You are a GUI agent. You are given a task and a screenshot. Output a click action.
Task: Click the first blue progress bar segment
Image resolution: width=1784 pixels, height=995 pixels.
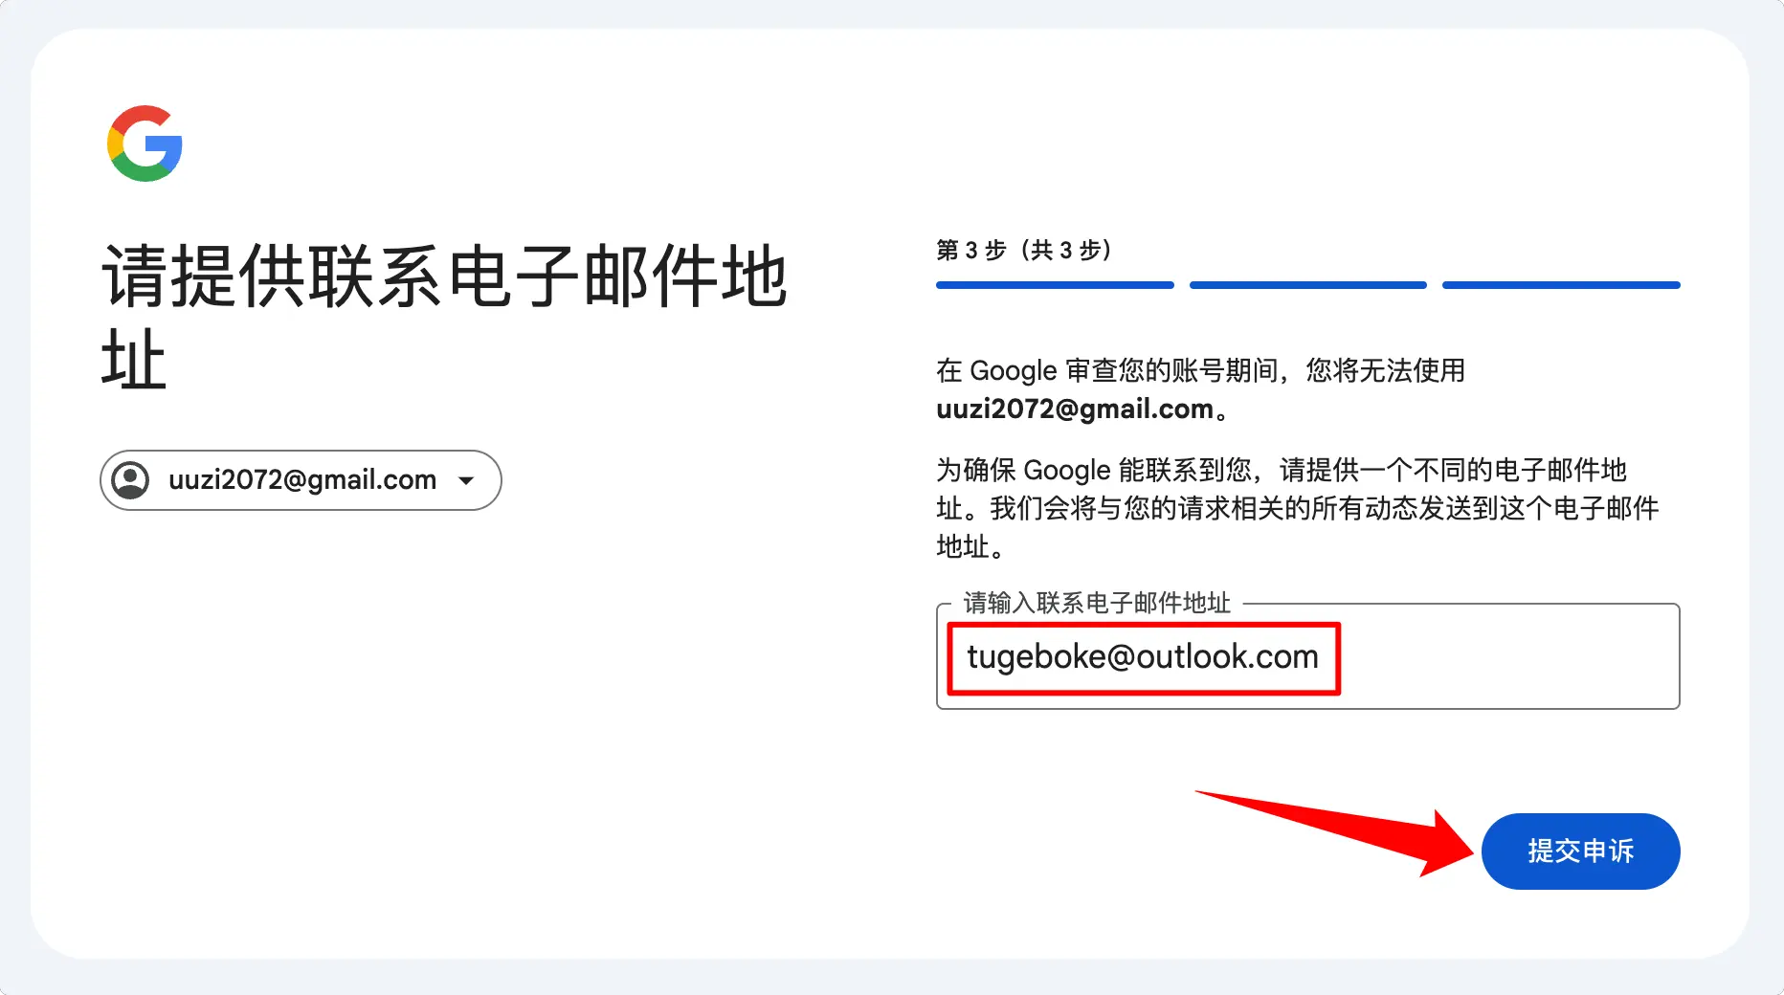[x=1054, y=284]
